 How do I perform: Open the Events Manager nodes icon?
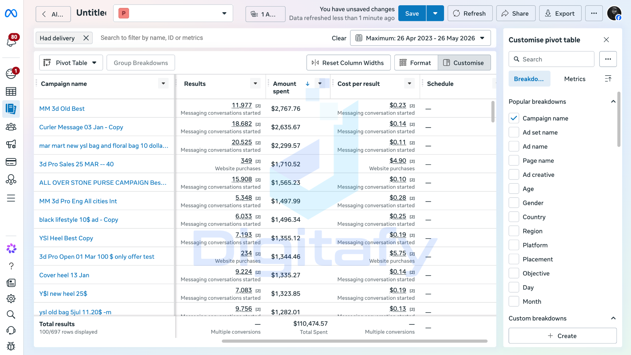coord(11,179)
